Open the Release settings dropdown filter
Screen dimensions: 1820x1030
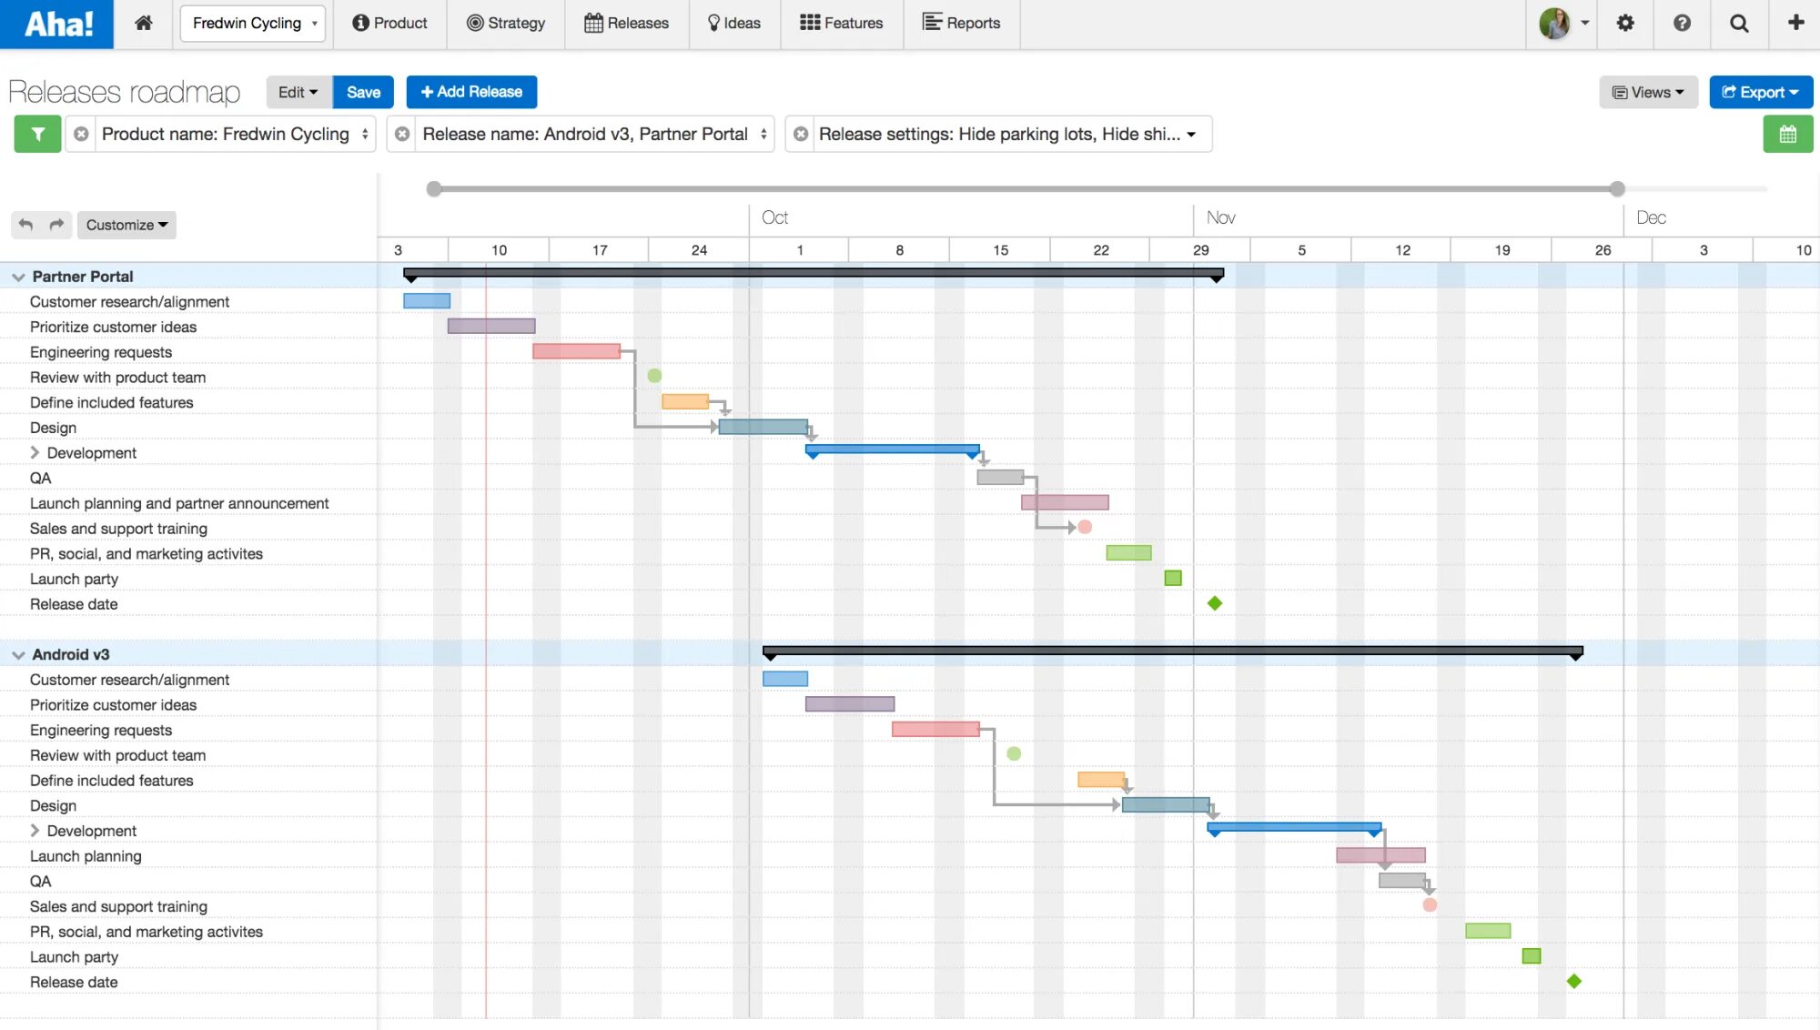[x=1190, y=134]
